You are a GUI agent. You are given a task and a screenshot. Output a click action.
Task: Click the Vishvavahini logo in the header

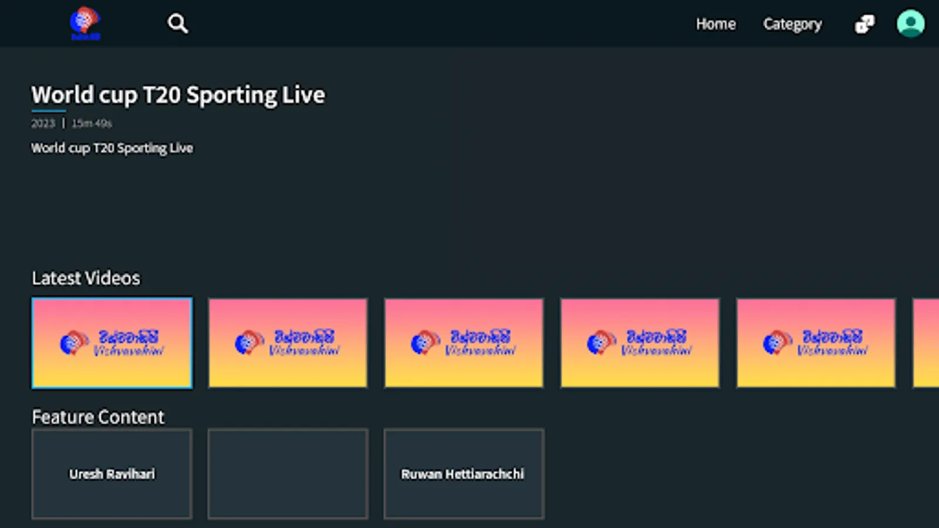tap(86, 23)
